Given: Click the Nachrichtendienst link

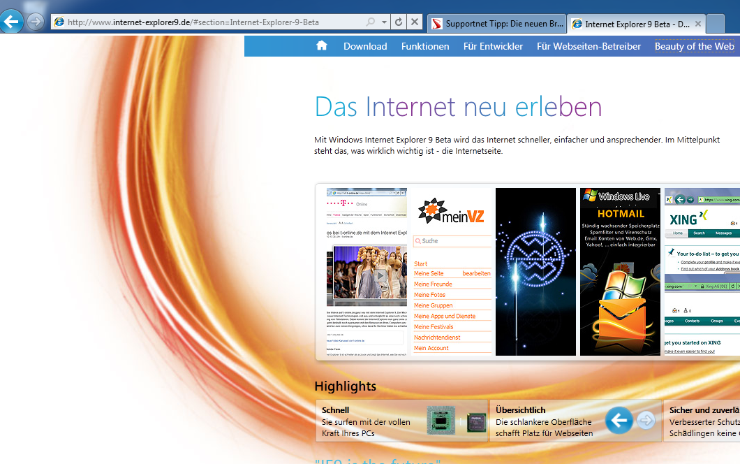Looking at the screenshot, I should pyautogui.click(x=437, y=338).
